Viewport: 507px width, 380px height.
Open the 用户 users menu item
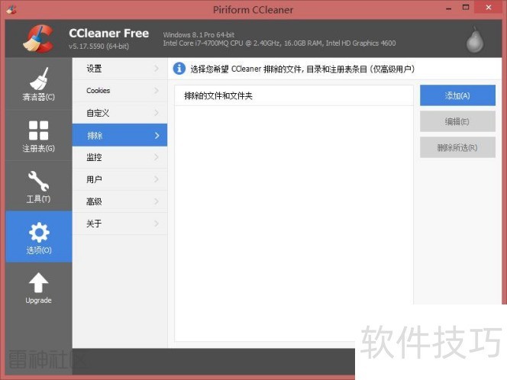click(120, 179)
